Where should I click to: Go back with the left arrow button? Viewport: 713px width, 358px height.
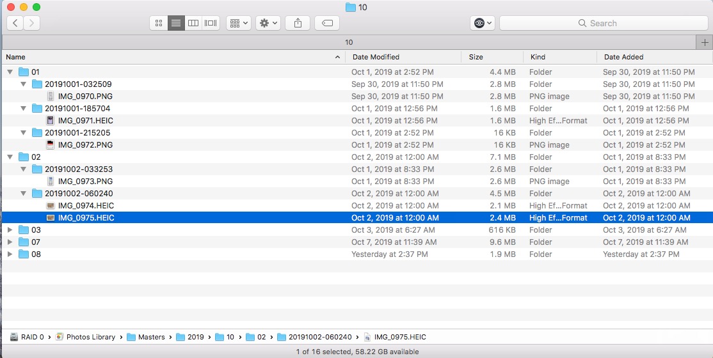(15, 23)
